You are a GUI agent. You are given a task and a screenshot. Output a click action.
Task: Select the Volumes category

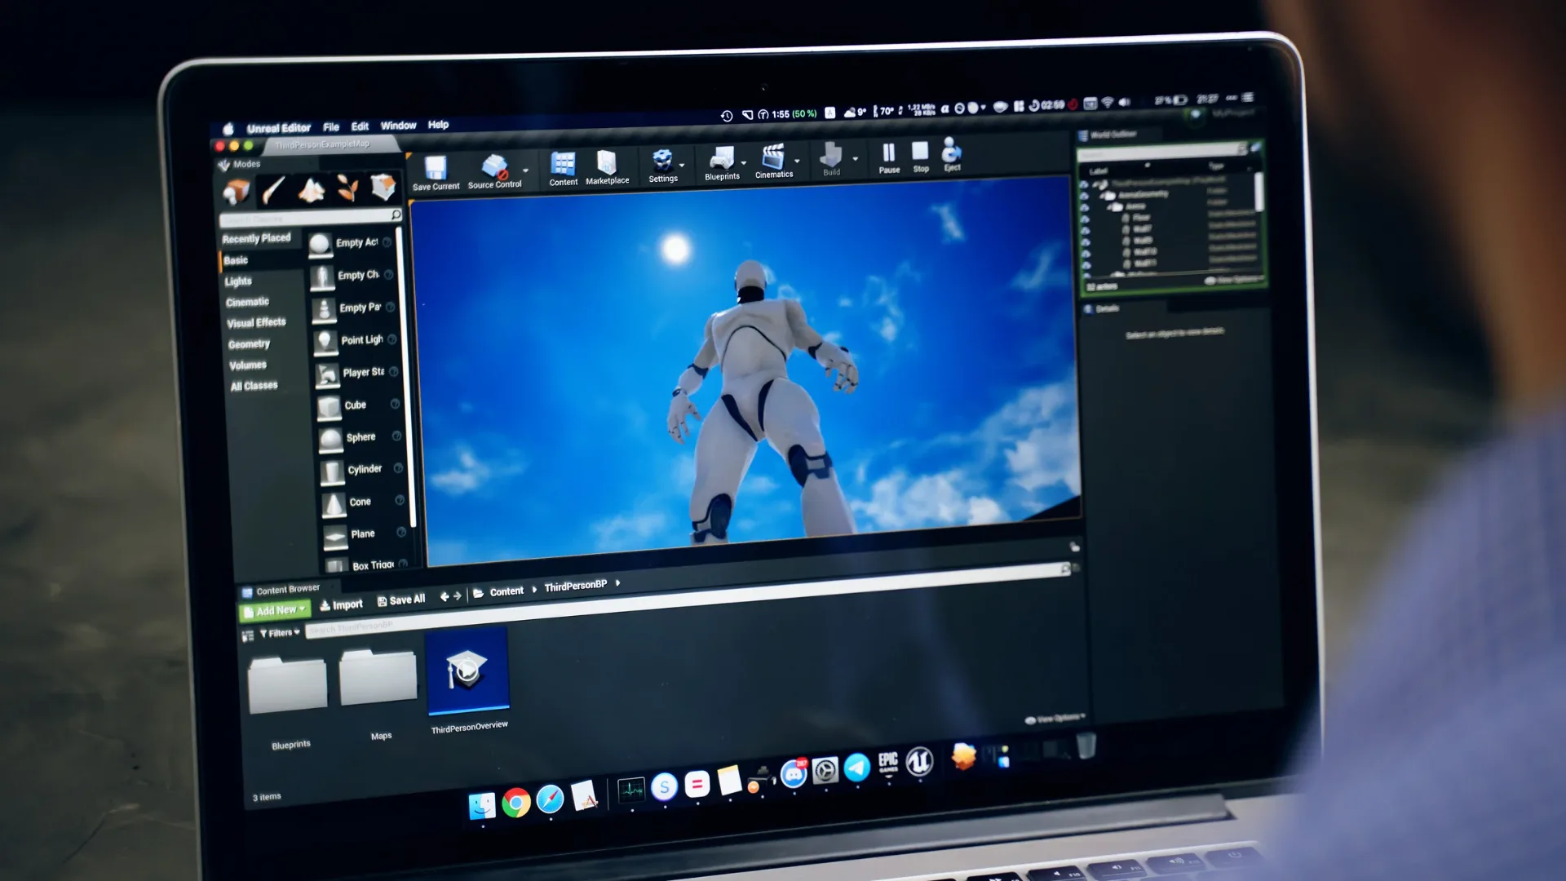click(x=248, y=365)
